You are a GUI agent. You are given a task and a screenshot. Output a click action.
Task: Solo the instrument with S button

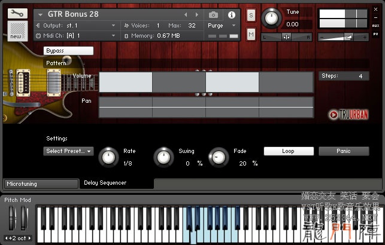(x=251, y=16)
